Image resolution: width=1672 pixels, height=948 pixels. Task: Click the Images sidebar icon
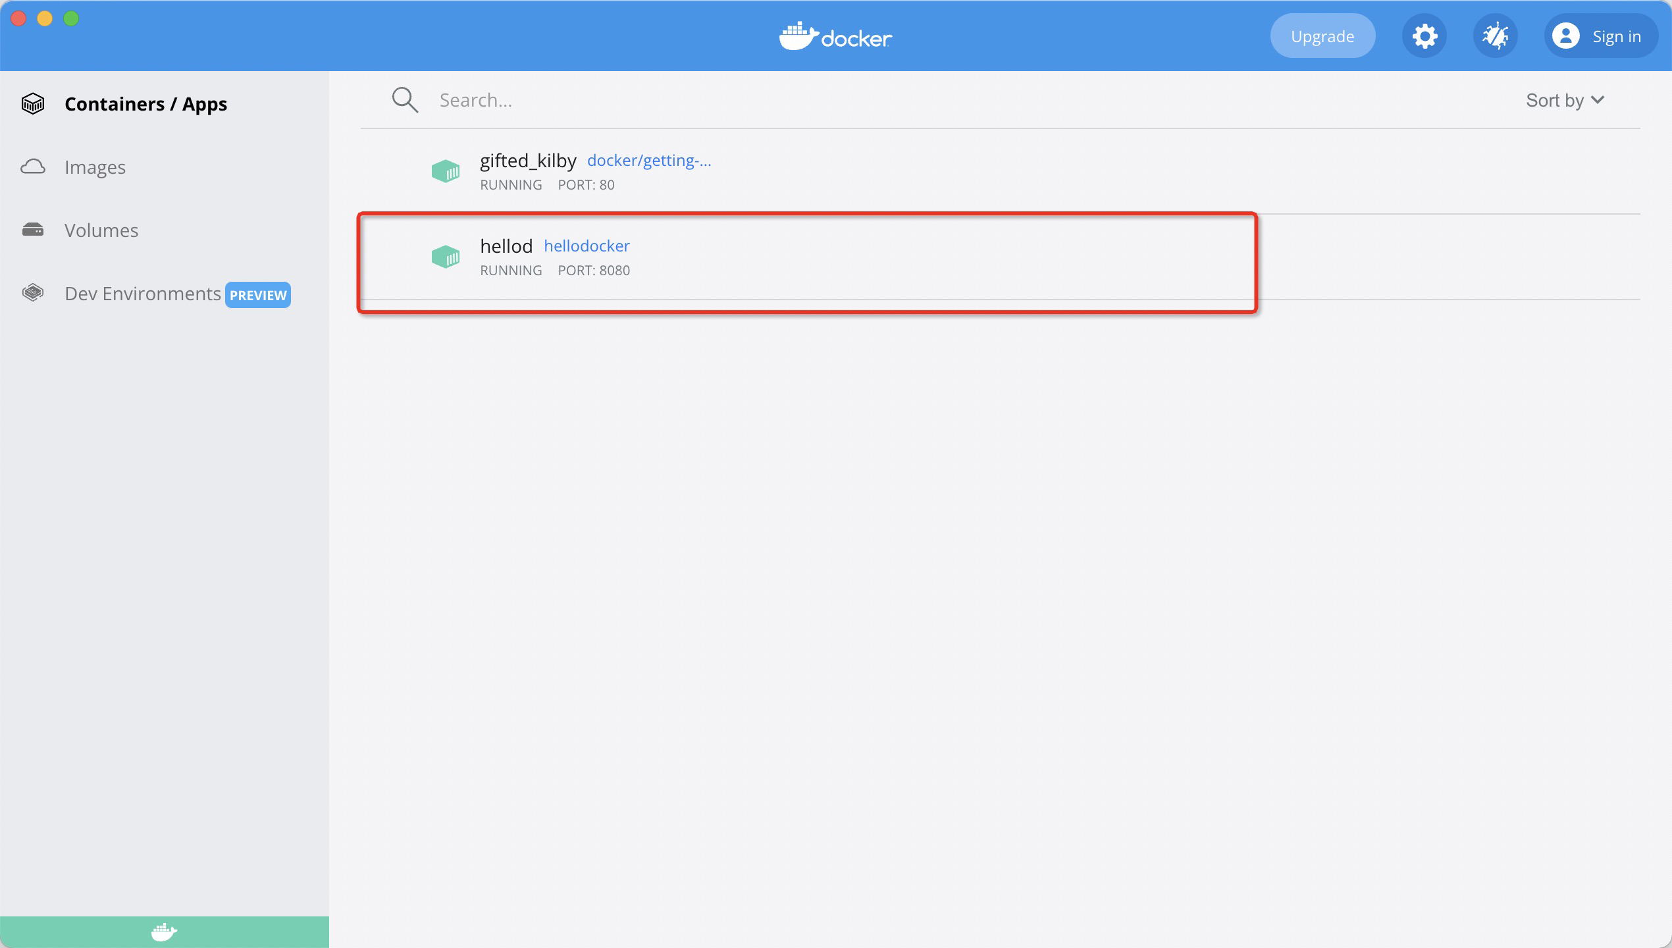click(x=34, y=167)
